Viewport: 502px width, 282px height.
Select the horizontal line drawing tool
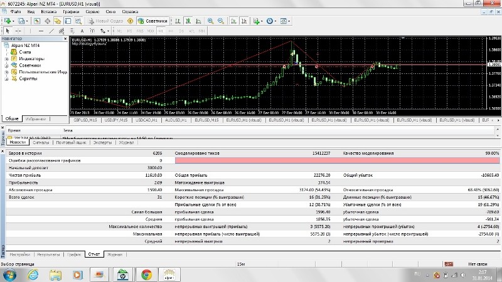point(41,31)
